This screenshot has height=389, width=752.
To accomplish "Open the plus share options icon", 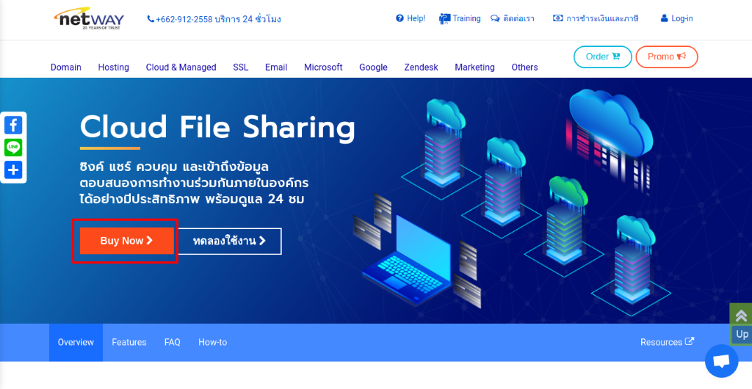I will pos(13,170).
